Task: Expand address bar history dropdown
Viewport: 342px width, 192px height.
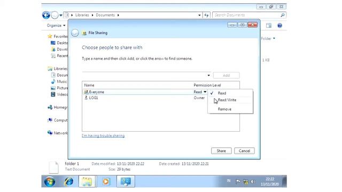Action: click(x=199, y=15)
